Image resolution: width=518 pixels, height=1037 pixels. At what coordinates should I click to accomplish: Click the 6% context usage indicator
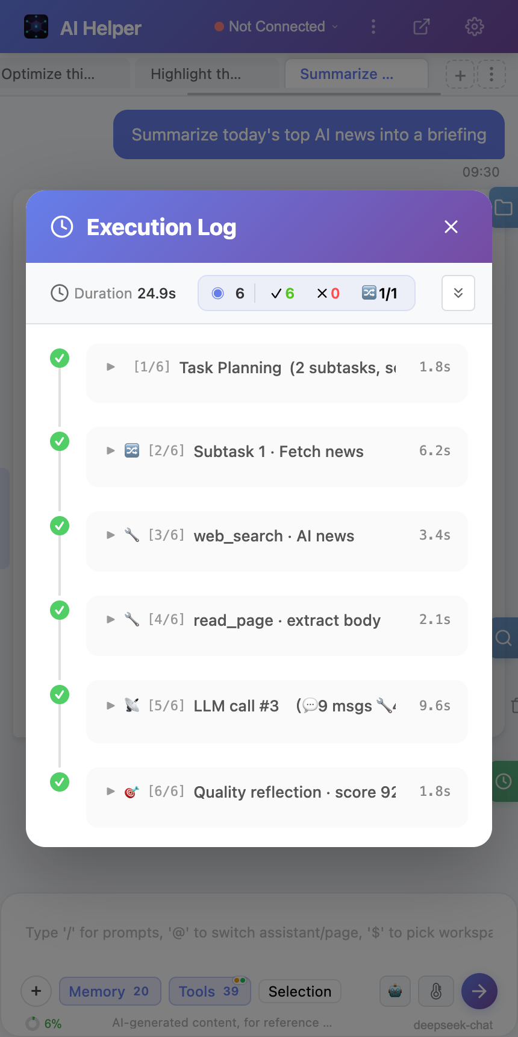tap(44, 1024)
